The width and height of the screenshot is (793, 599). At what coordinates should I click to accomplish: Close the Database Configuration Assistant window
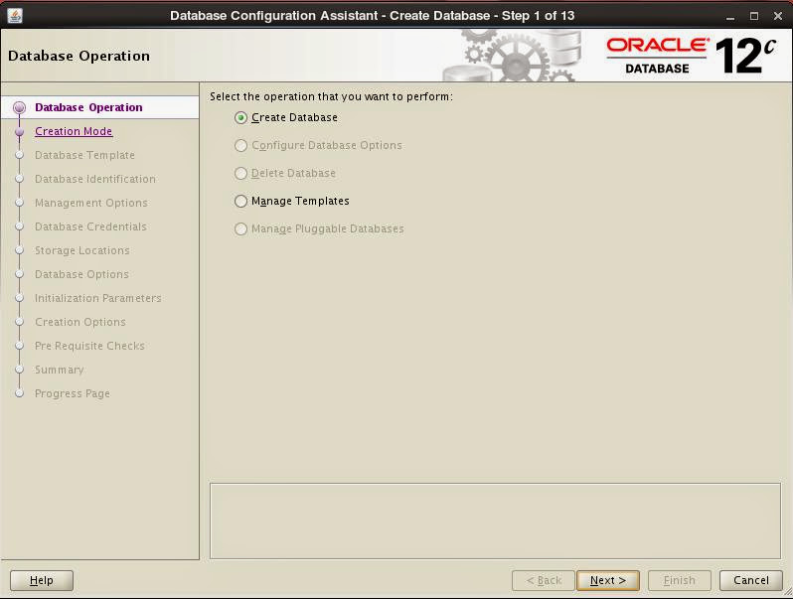click(x=778, y=16)
